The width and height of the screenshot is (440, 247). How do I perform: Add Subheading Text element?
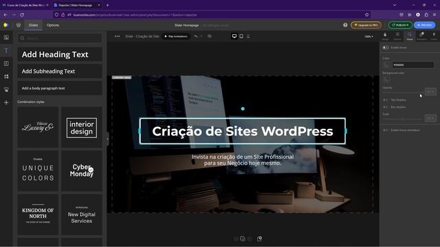click(60, 71)
